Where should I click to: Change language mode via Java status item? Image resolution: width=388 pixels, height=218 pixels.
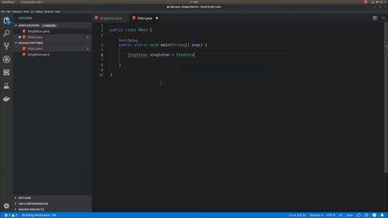pyautogui.click(x=349, y=216)
